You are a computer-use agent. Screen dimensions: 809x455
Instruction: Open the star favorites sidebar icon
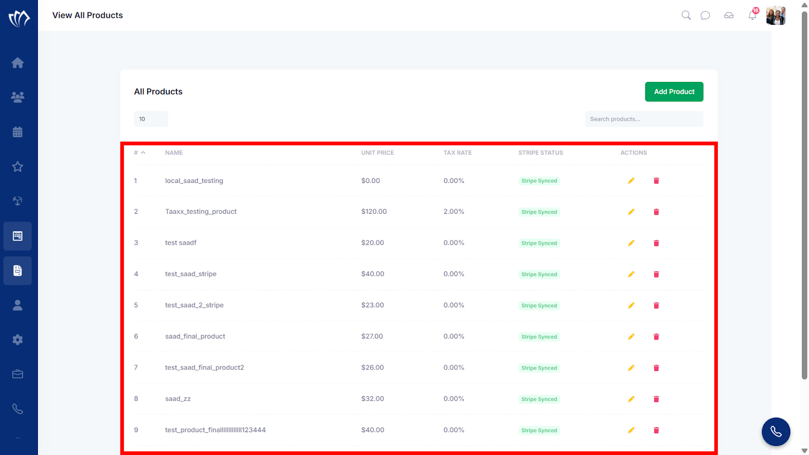(x=18, y=166)
